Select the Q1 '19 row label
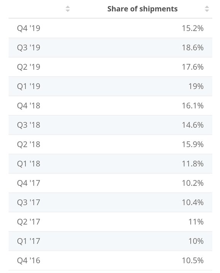This screenshot has width=220, height=273. (x=28, y=86)
